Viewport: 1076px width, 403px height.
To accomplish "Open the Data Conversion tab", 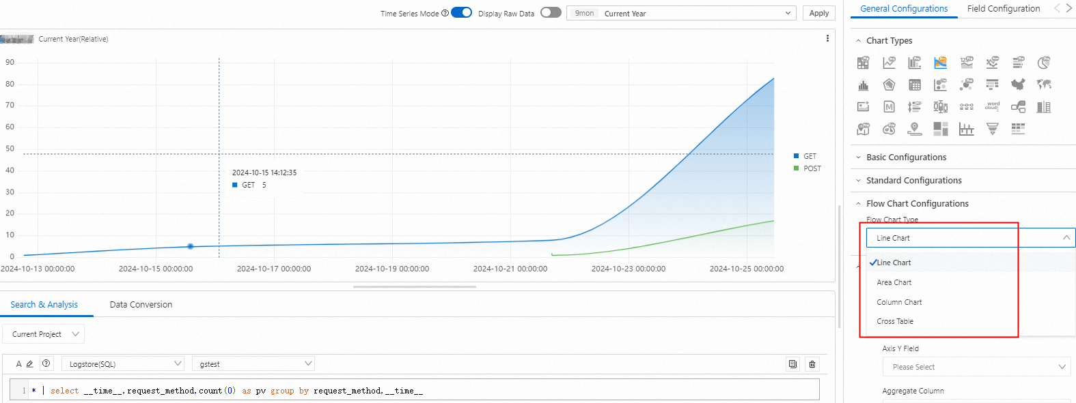I will point(141,305).
